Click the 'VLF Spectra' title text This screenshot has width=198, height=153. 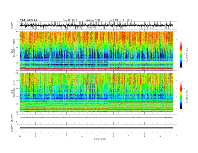(x=28, y=20)
